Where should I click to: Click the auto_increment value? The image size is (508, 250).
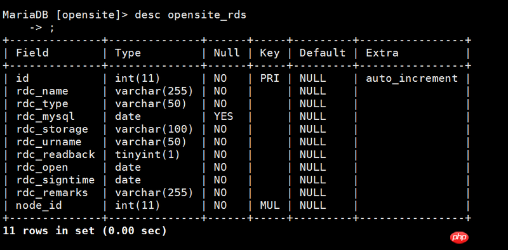click(411, 79)
